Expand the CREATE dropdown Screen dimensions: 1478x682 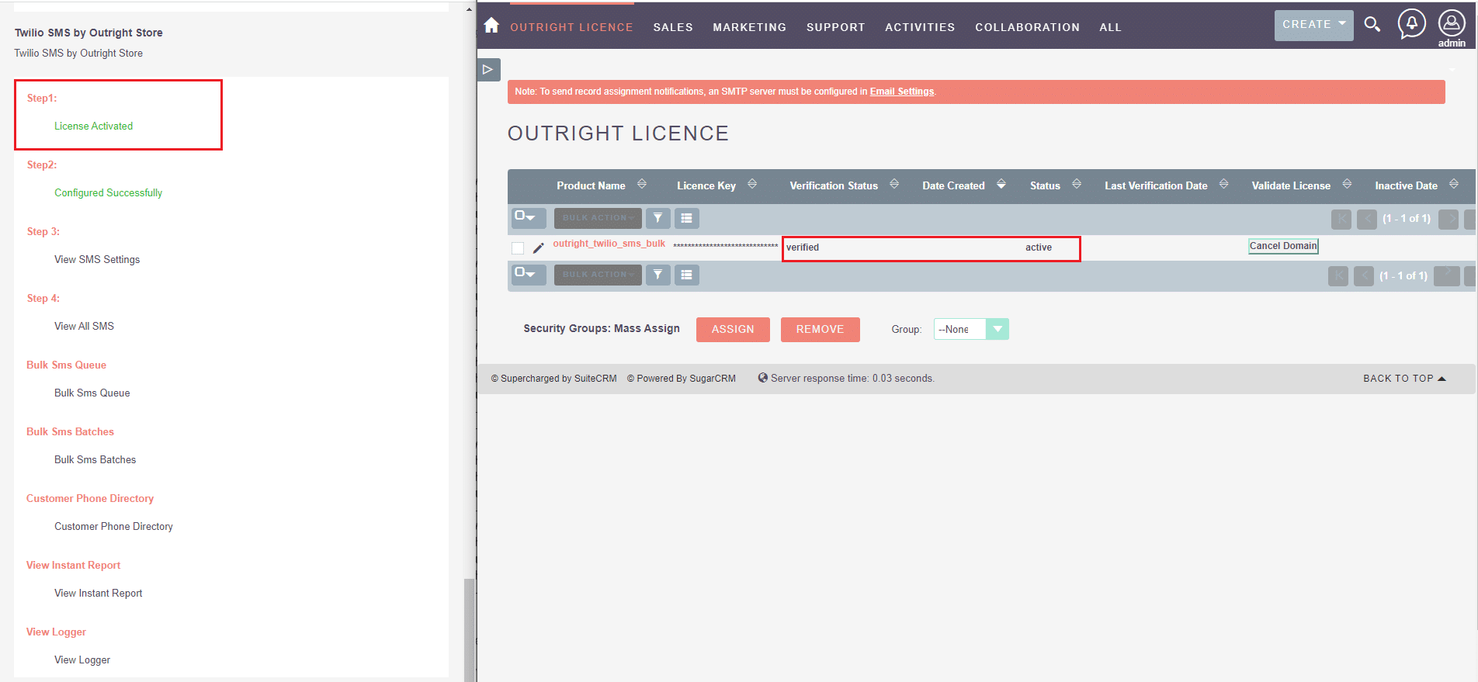(x=1313, y=25)
